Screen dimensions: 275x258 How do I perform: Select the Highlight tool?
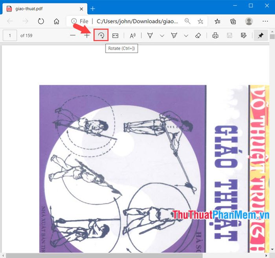174,35
